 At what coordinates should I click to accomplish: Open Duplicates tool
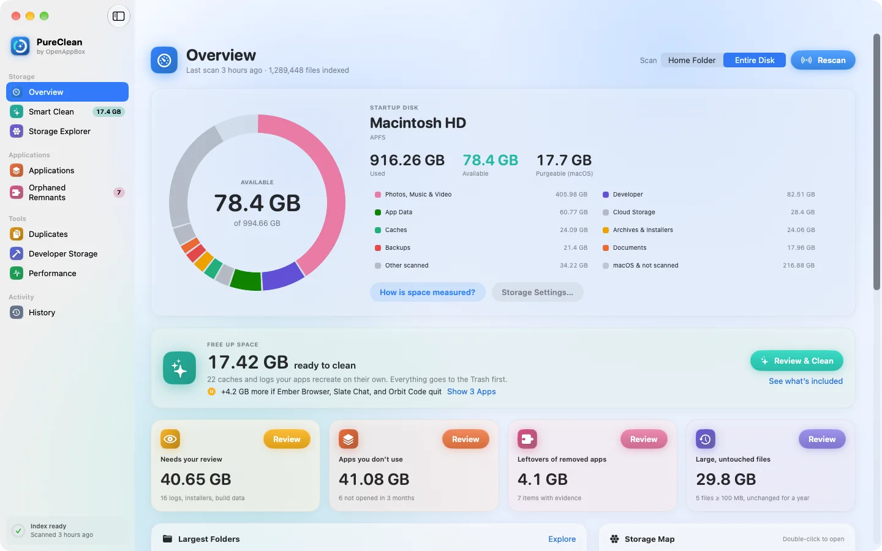[x=67, y=234]
